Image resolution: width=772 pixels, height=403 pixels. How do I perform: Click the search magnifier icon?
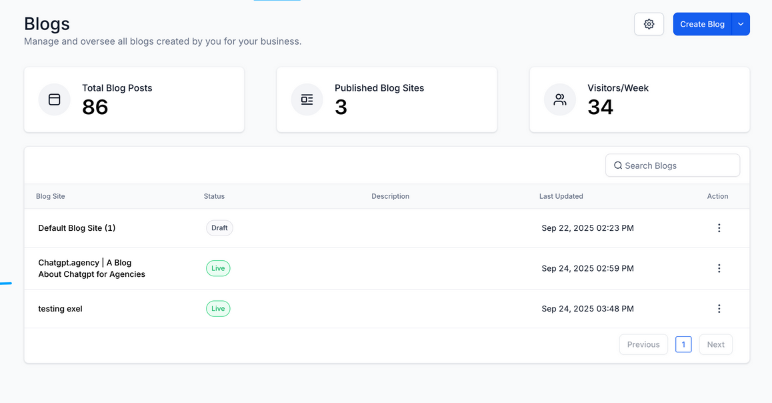(617, 165)
